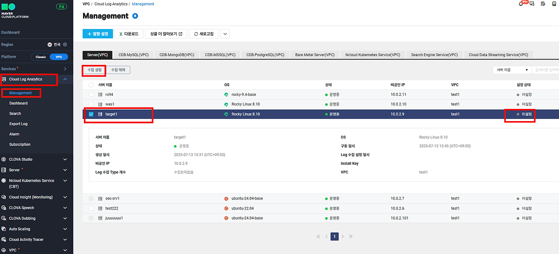Viewport: 559px width, 254px height.
Task: Click the 다운로드 Excel download button
Action: coord(128,34)
